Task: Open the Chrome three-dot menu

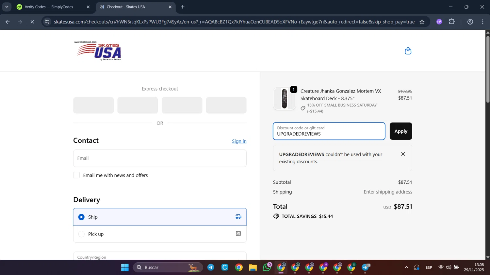Action: click(483, 22)
